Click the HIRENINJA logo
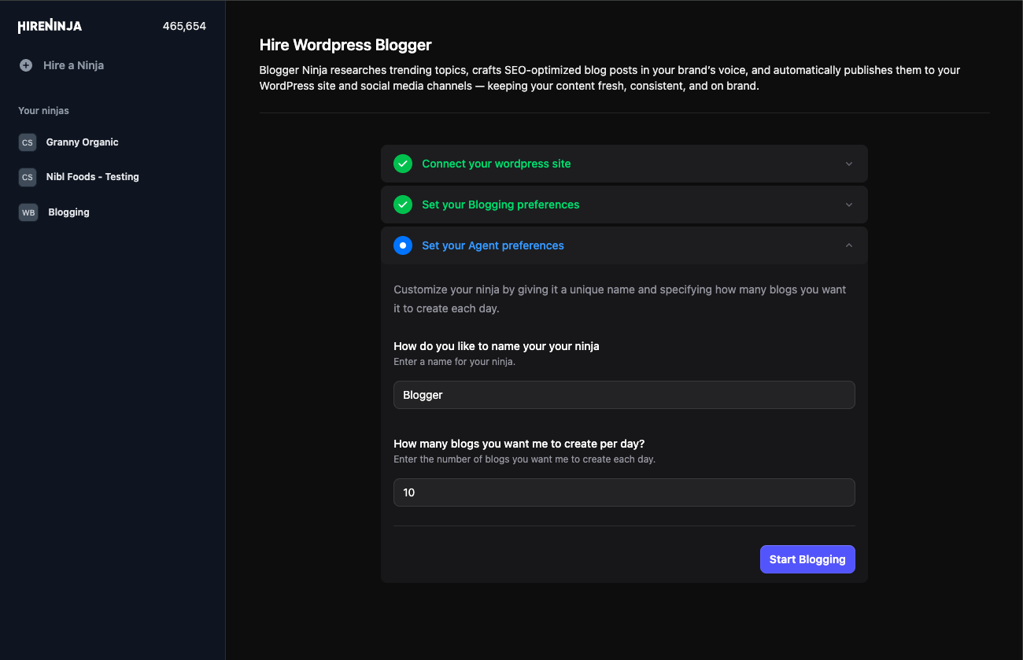Viewport: 1023px width, 660px height. (x=49, y=25)
